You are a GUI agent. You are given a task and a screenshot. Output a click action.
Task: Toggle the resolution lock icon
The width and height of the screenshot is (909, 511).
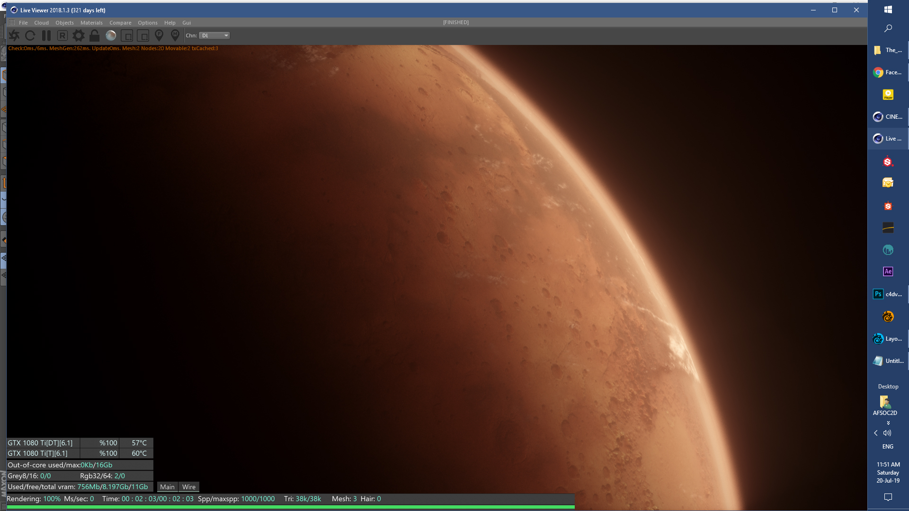(x=95, y=35)
